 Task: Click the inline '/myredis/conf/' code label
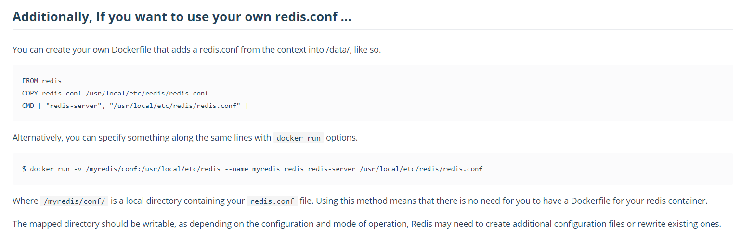tap(74, 201)
